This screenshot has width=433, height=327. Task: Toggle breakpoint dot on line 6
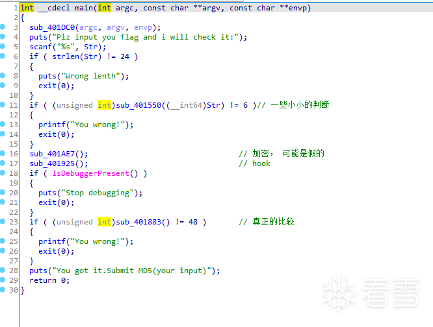tap(3, 56)
